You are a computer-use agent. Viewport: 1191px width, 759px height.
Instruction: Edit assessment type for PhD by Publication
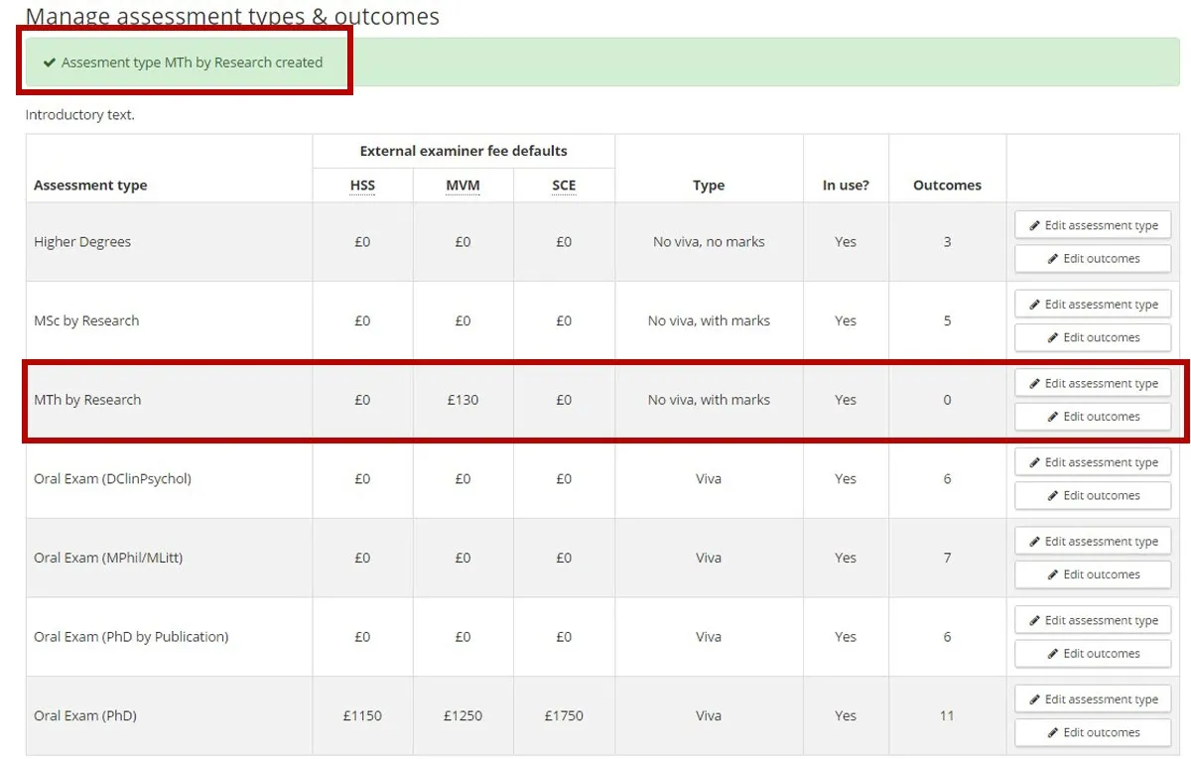(x=1093, y=620)
